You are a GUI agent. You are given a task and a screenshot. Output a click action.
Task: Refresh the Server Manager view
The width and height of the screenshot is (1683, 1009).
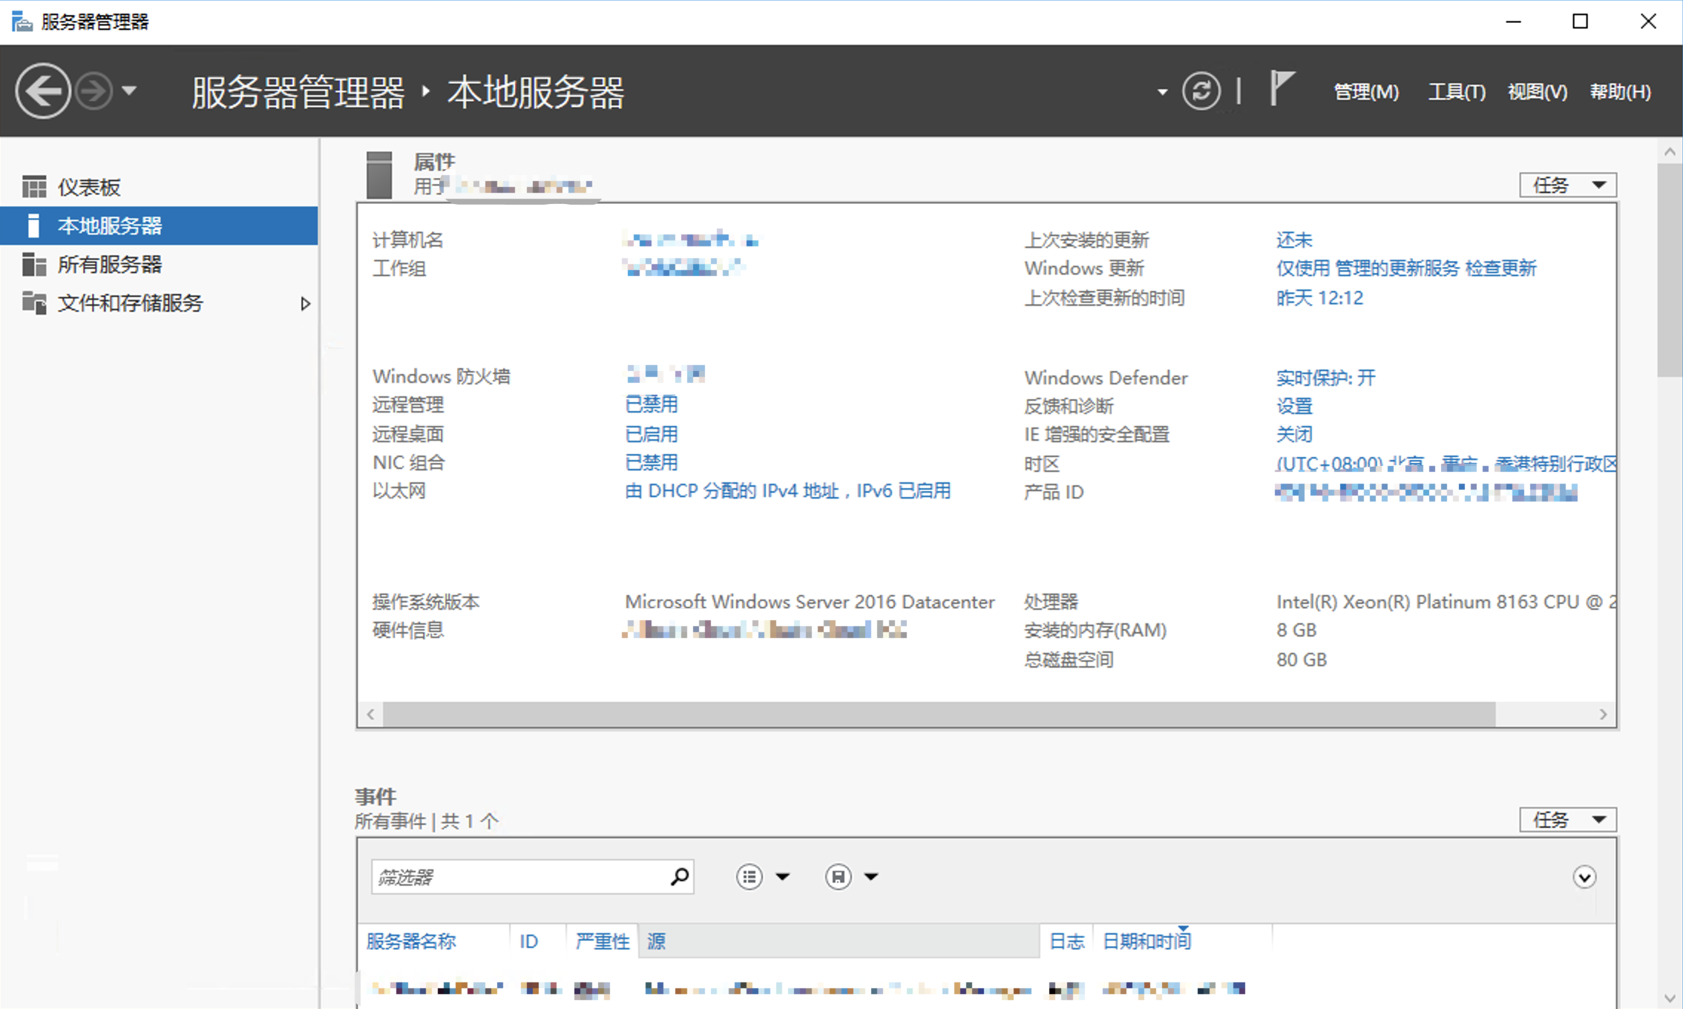pyautogui.click(x=1201, y=91)
